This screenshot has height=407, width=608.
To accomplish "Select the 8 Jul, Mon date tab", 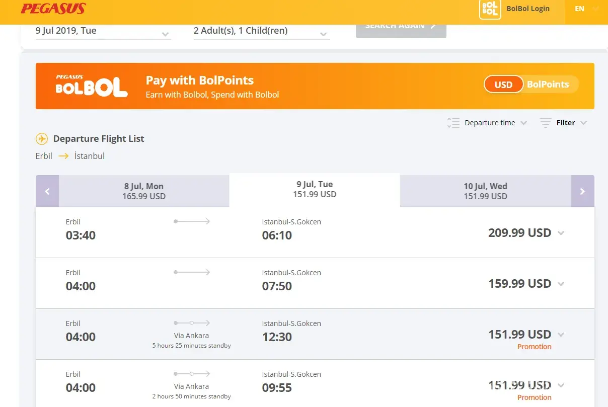I will click(x=144, y=191).
